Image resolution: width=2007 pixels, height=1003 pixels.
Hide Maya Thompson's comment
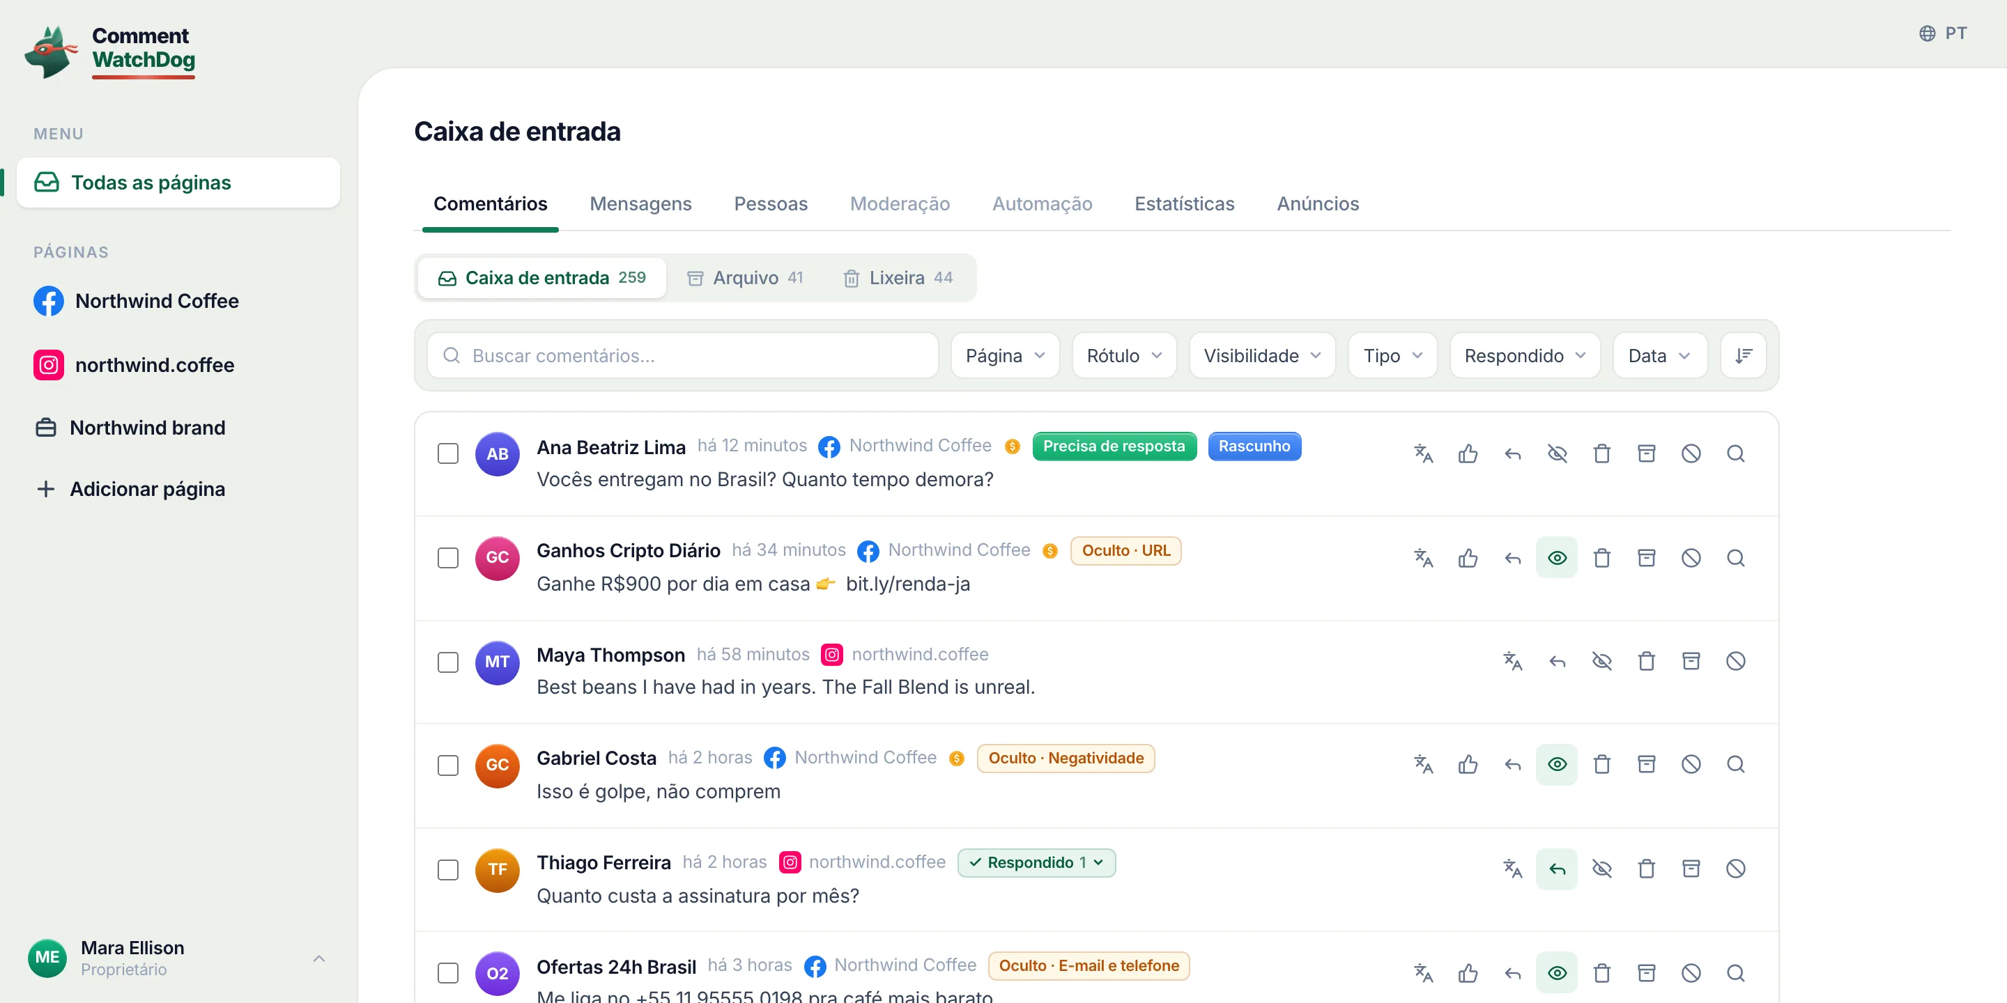coord(1602,661)
